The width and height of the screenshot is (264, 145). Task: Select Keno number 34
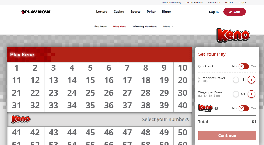[x=72, y=105]
